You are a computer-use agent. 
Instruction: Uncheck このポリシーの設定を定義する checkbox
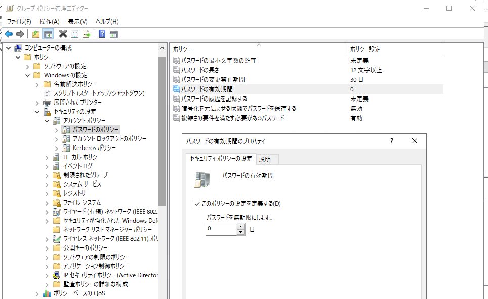197,204
